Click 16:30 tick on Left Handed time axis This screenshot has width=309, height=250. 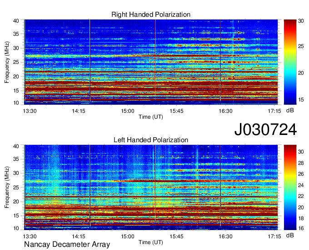click(x=225, y=236)
